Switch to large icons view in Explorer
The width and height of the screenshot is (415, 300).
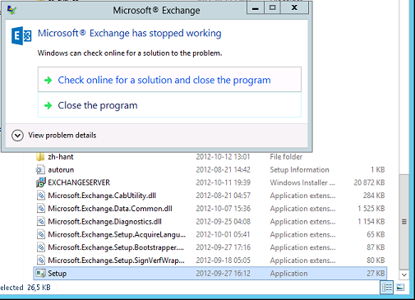click(400, 288)
